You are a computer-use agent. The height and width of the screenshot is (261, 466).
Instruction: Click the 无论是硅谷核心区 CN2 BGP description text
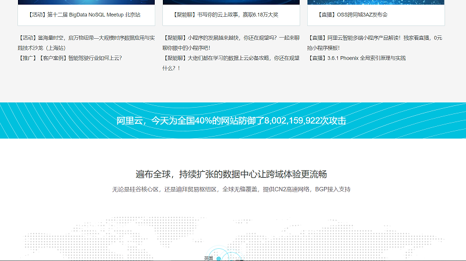pyautogui.click(x=231, y=189)
